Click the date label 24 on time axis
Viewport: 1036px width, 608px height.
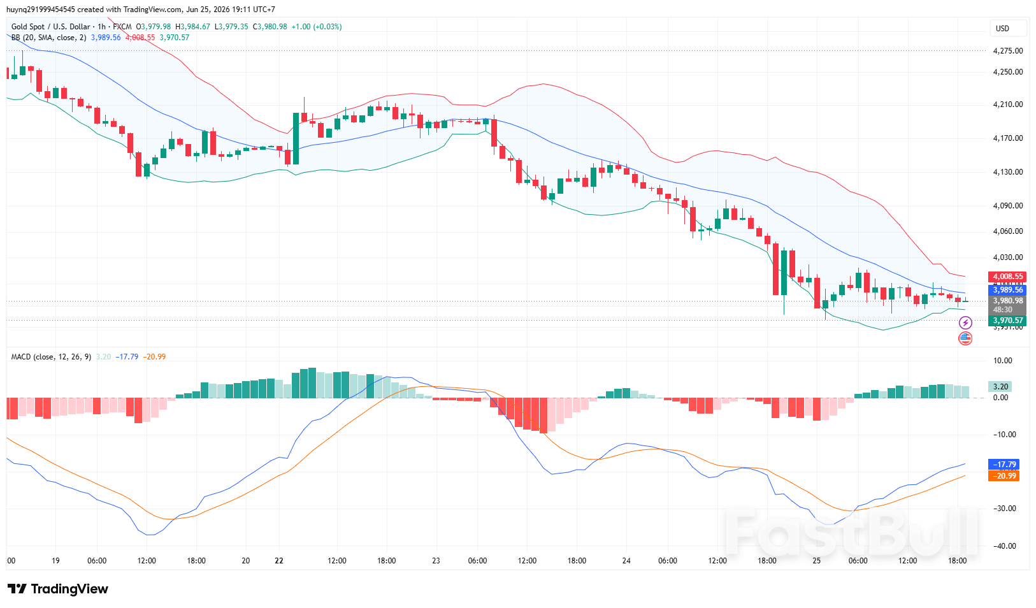pos(626,561)
